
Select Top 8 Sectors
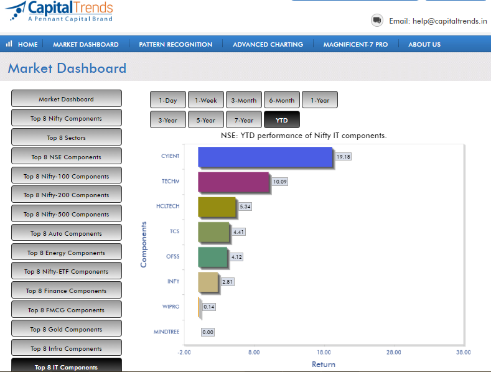(67, 137)
